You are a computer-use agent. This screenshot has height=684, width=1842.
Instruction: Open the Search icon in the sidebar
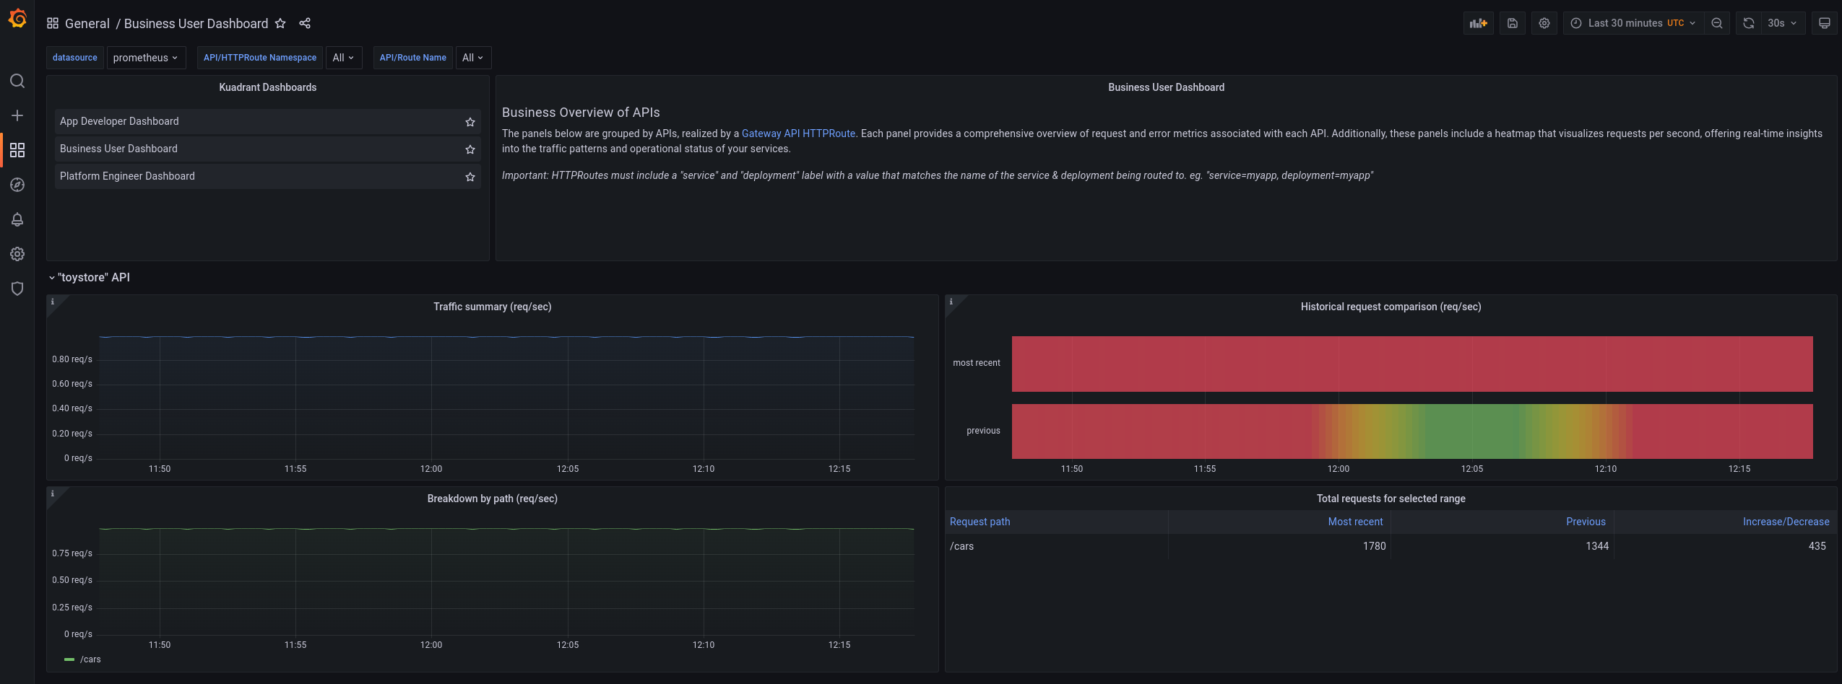click(17, 81)
